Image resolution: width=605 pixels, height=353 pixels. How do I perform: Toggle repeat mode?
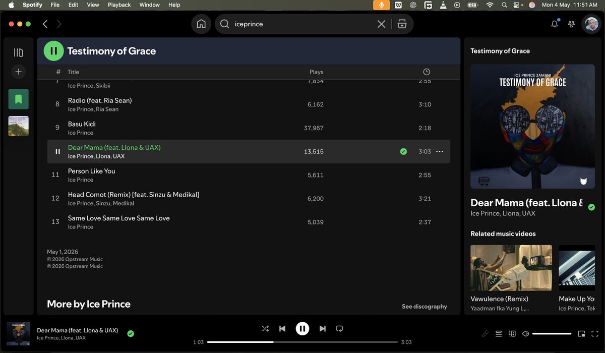(339, 329)
